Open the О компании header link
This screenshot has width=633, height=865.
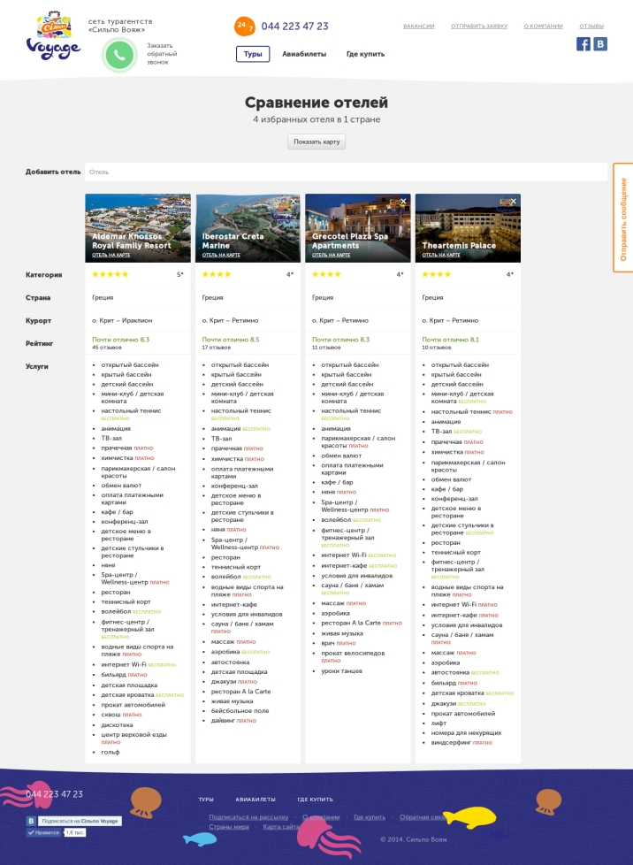pyautogui.click(x=543, y=26)
